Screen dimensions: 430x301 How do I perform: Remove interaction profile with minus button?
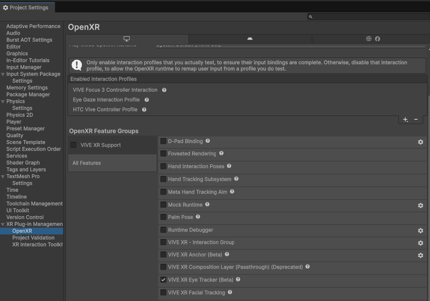[x=416, y=120]
